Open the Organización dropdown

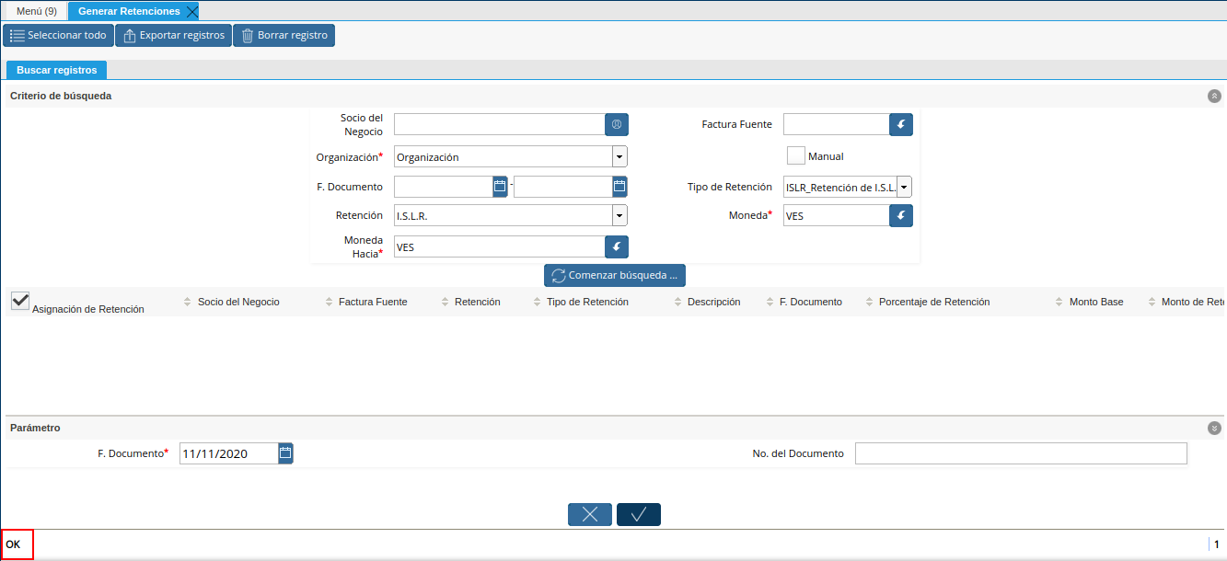pyautogui.click(x=620, y=157)
